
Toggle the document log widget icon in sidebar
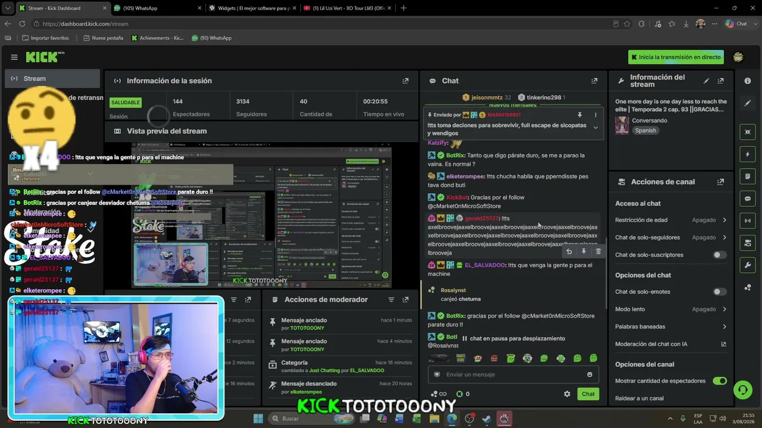pos(748,177)
